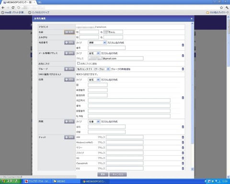Click the phone number (番号) input field
The height and width of the screenshot is (184, 230).
(107, 48)
